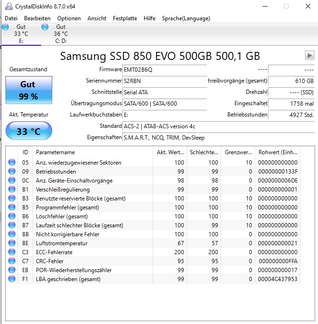Click raw value 00000000FFA of CRC-Fehler
This screenshot has height=324, width=318.
pos(278,261)
